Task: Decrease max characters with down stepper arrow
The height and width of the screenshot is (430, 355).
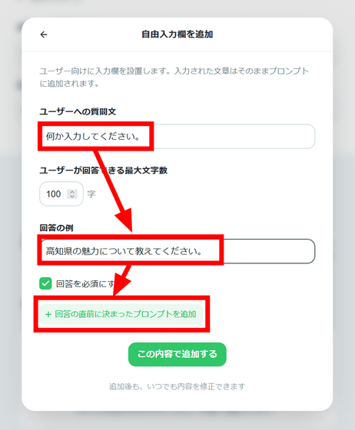Action: 72,196
